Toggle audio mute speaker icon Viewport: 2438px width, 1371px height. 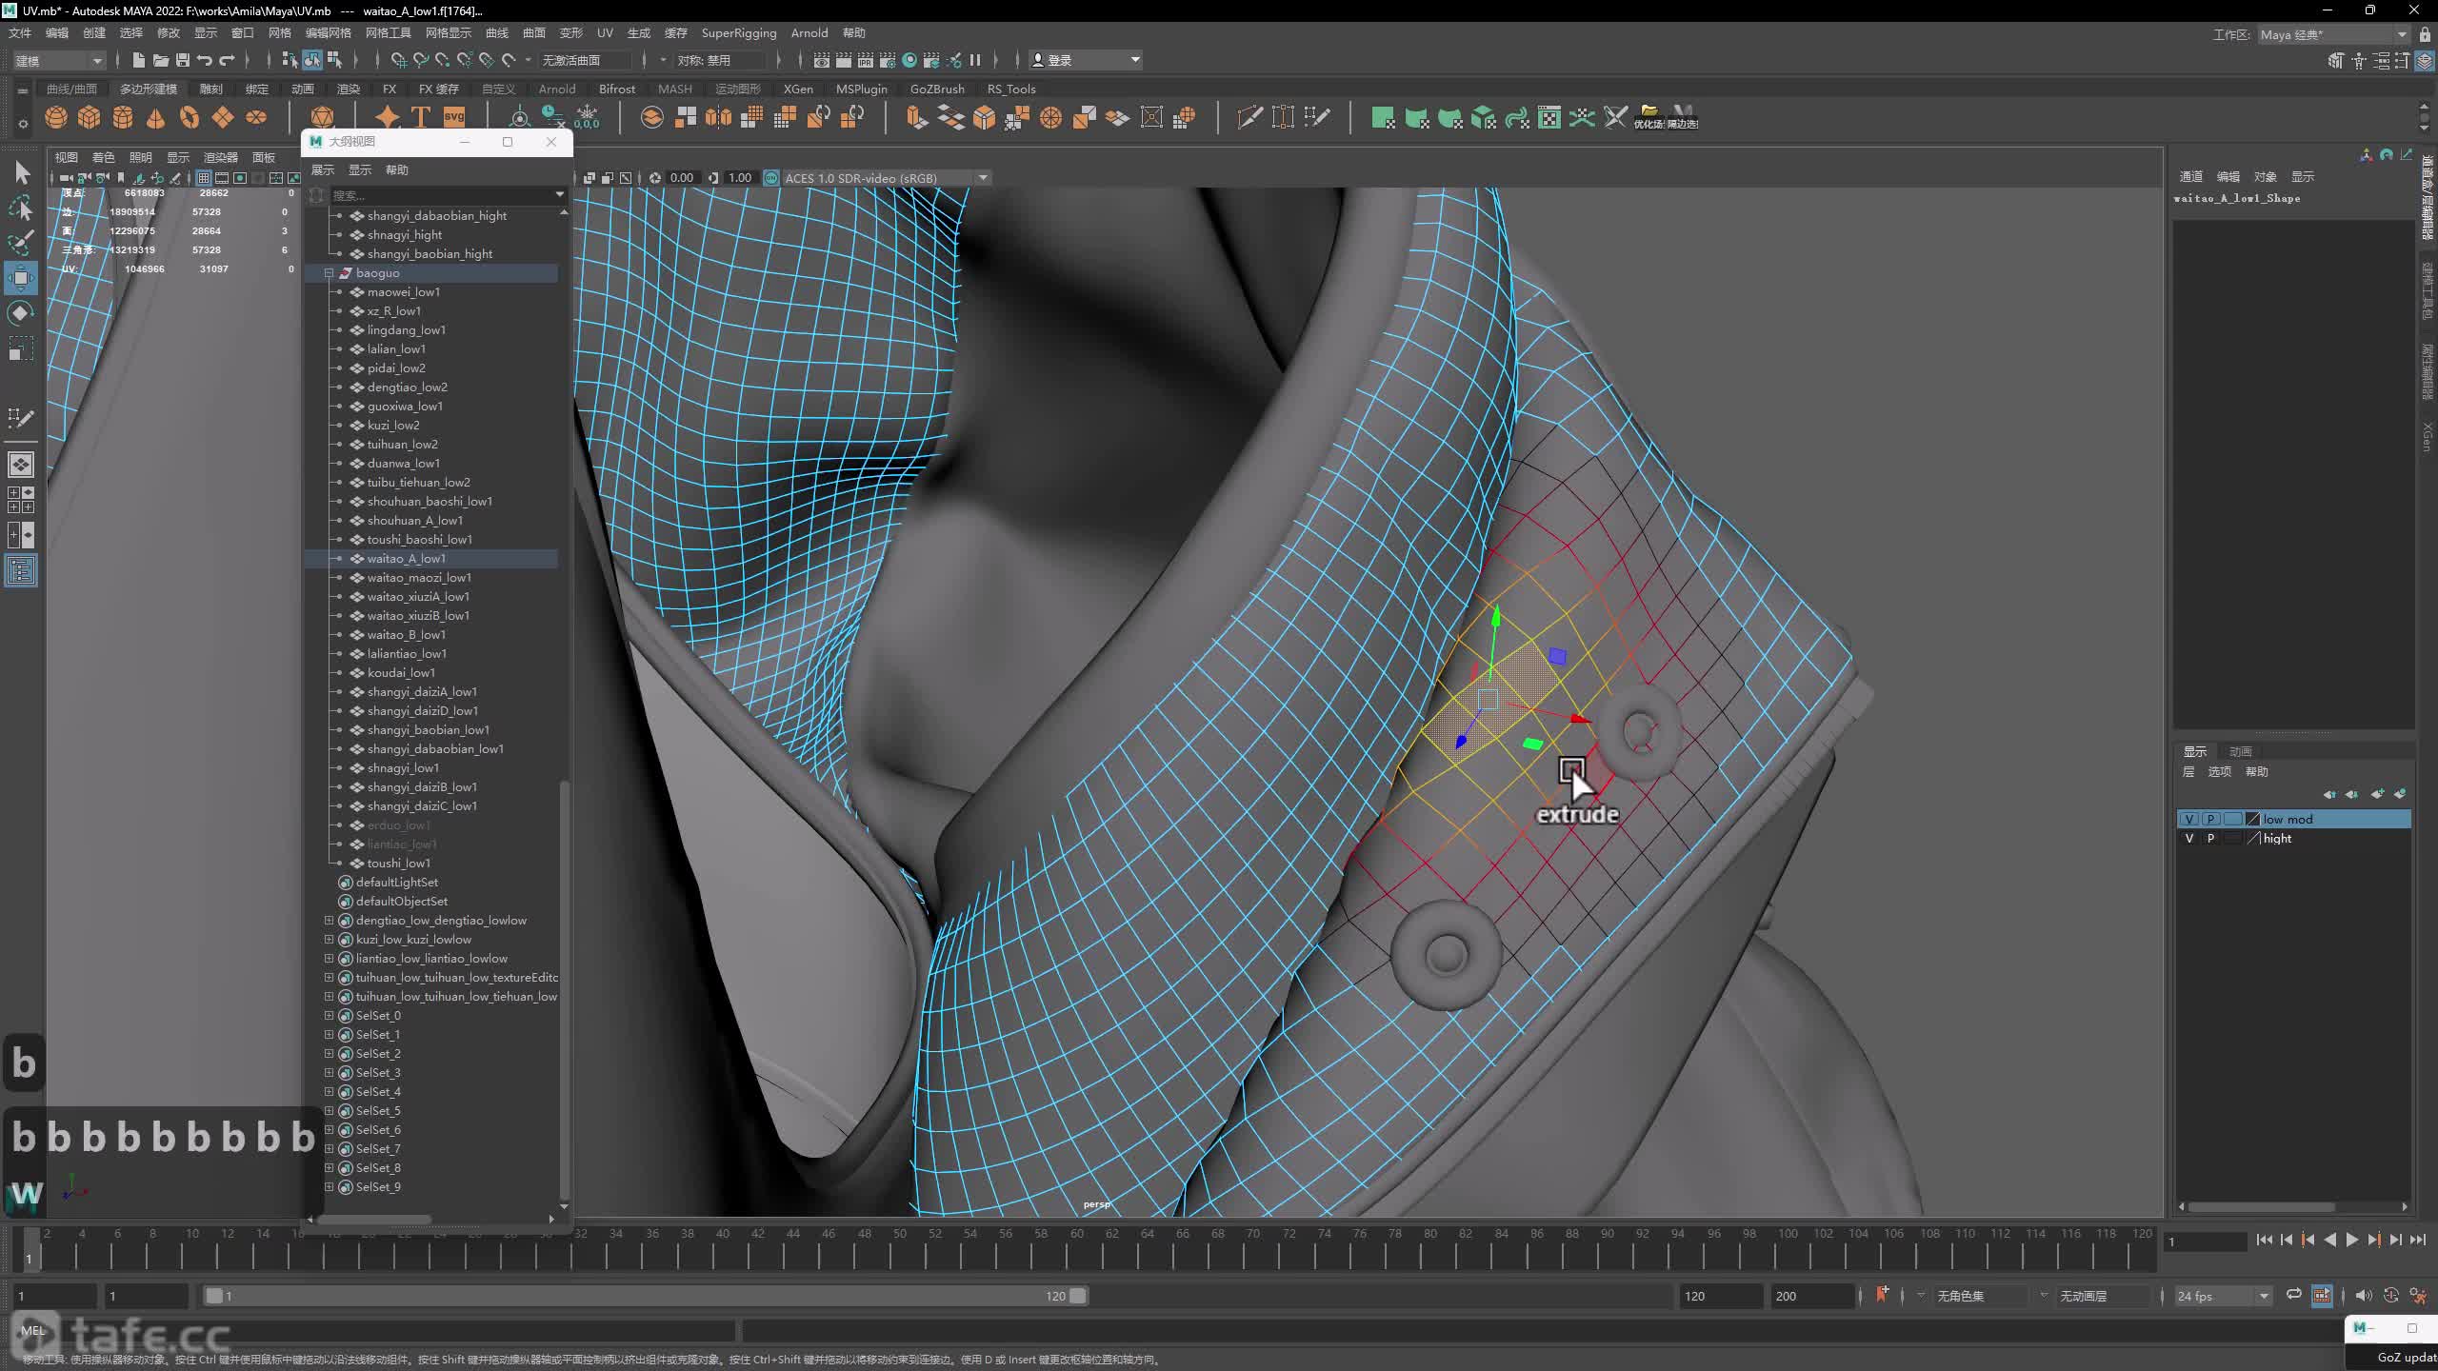coord(2364,1295)
